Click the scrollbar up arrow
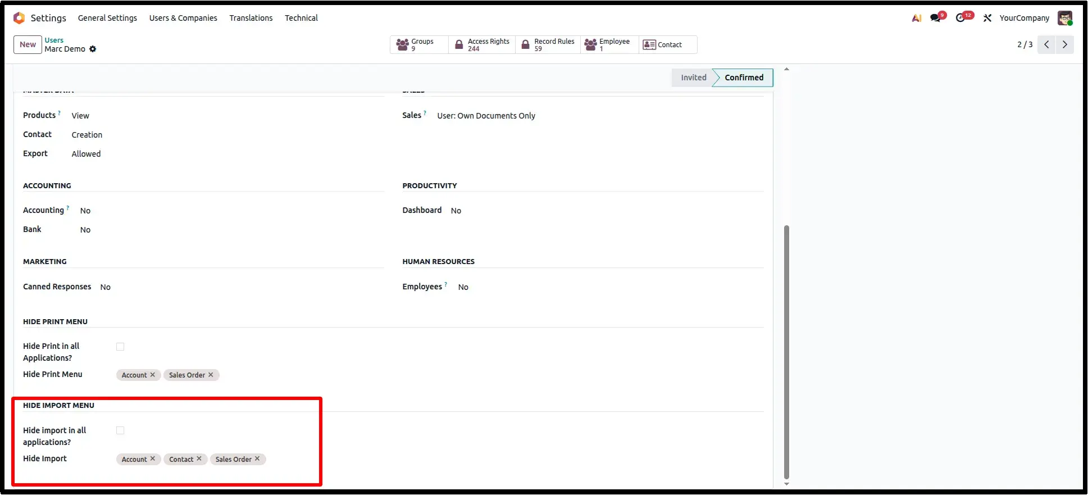This screenshot has height=495, width=1088. [x=786, y=69]
